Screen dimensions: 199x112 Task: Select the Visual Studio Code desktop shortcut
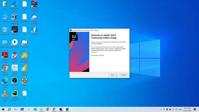15,6
